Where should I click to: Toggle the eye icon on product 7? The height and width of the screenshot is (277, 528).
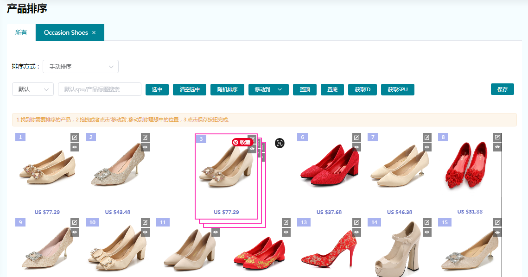427,147
